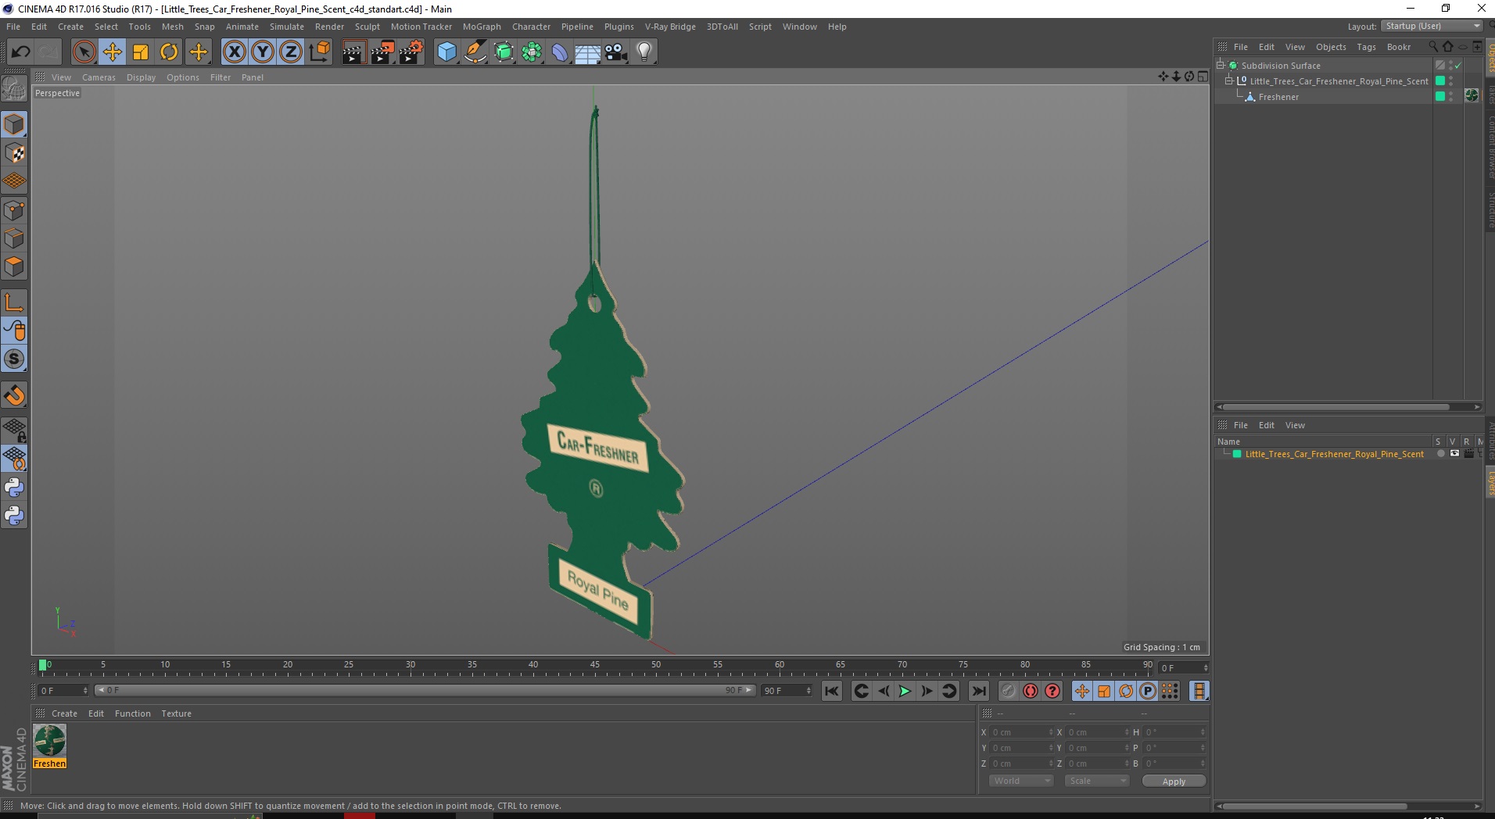Click the Apply button

1174,781
